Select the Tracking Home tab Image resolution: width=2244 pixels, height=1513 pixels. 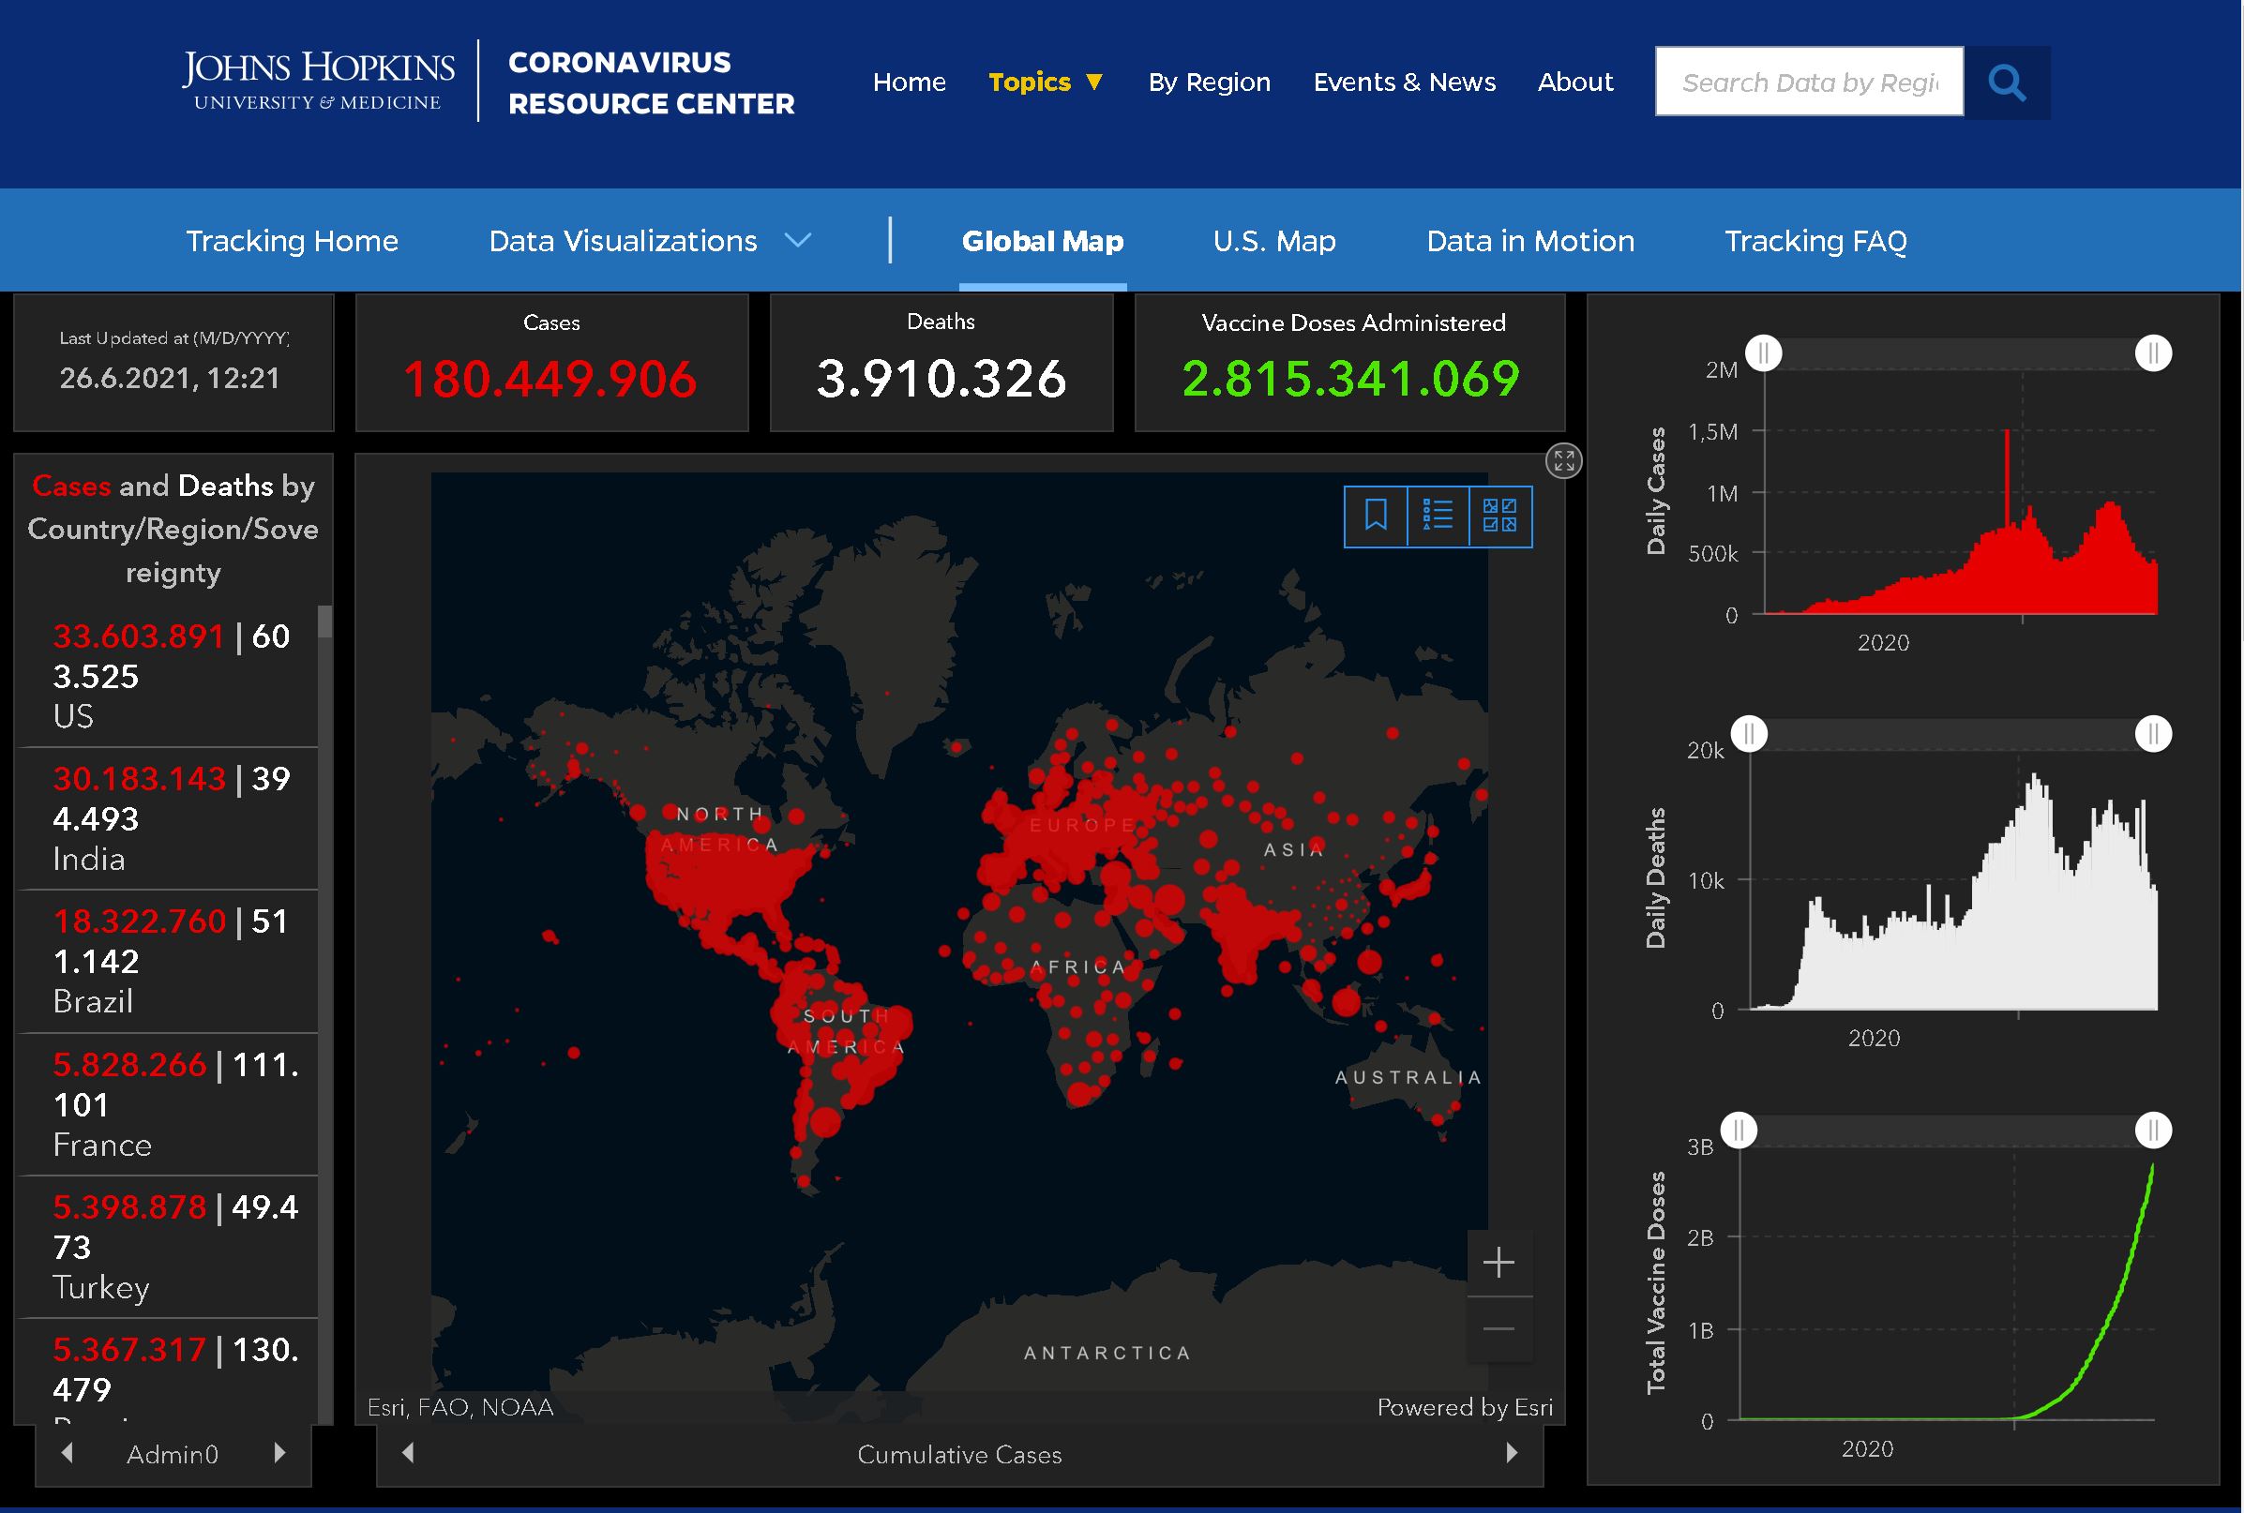coord(292,240)
